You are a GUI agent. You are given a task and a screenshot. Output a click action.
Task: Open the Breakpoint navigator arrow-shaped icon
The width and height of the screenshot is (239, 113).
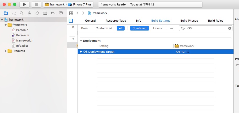pos(53,13)
